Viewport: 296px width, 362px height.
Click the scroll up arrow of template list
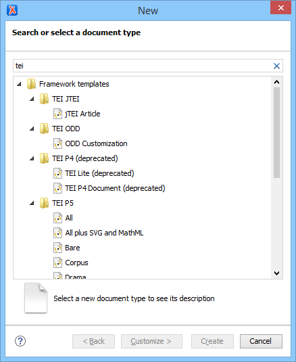276,82
